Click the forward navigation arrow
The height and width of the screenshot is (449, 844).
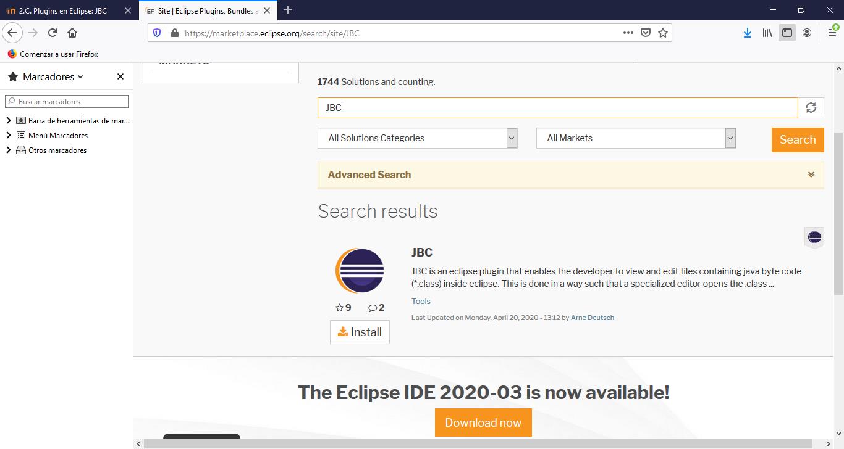[33, 33]
